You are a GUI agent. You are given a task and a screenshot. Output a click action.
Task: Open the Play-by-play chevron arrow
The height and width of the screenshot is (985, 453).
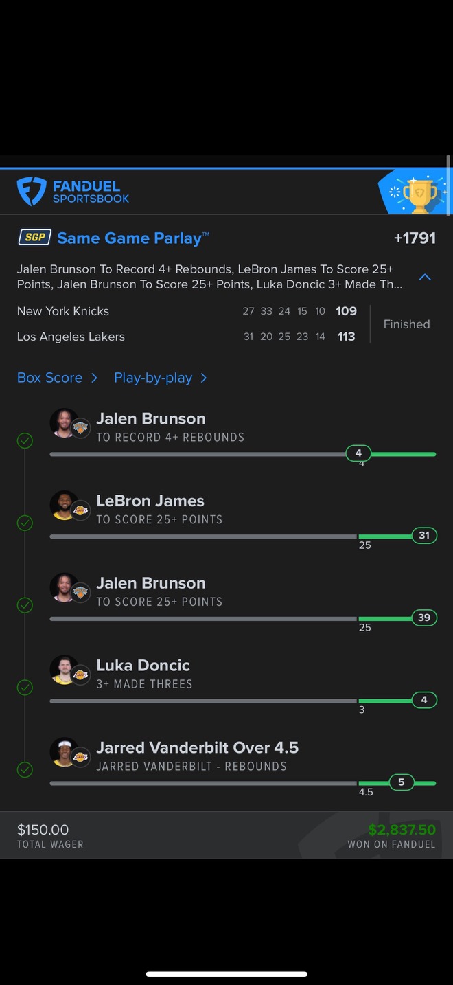point(203,378)
